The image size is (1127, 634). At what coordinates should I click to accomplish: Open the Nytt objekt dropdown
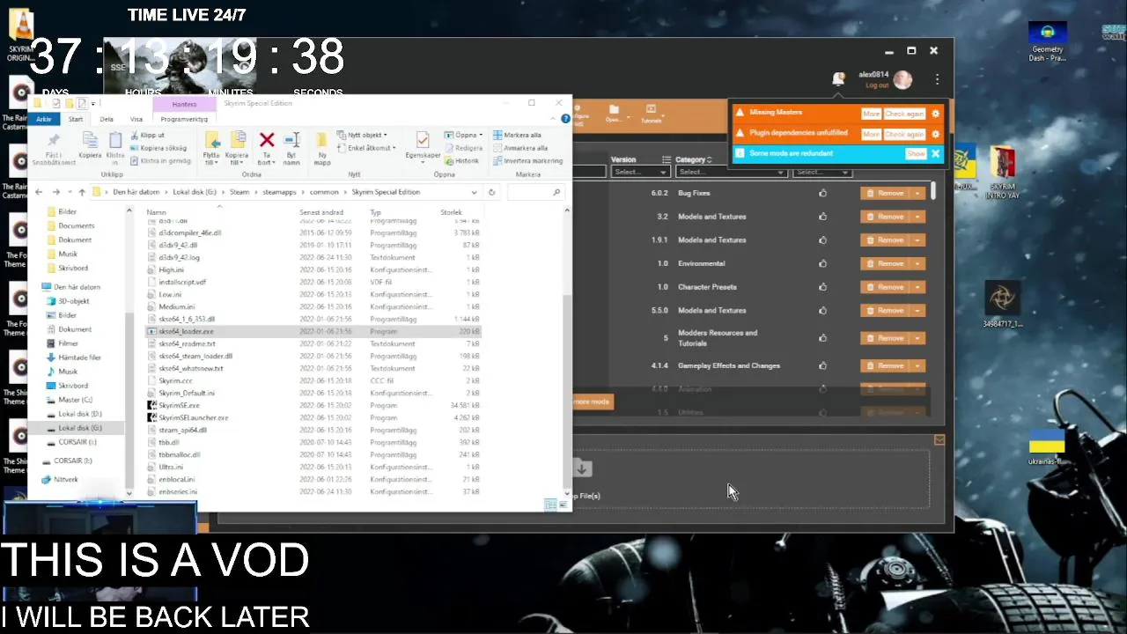point(363,135)
